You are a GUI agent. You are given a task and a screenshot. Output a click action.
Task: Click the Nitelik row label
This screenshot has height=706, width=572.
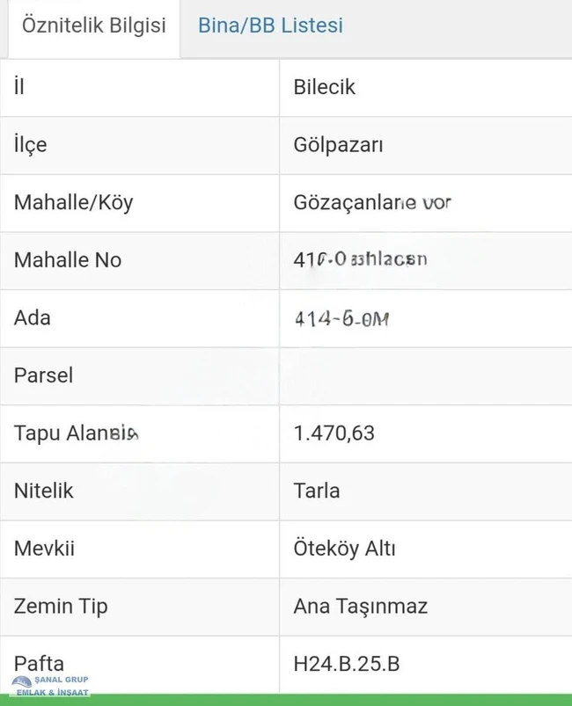(44, 491)
